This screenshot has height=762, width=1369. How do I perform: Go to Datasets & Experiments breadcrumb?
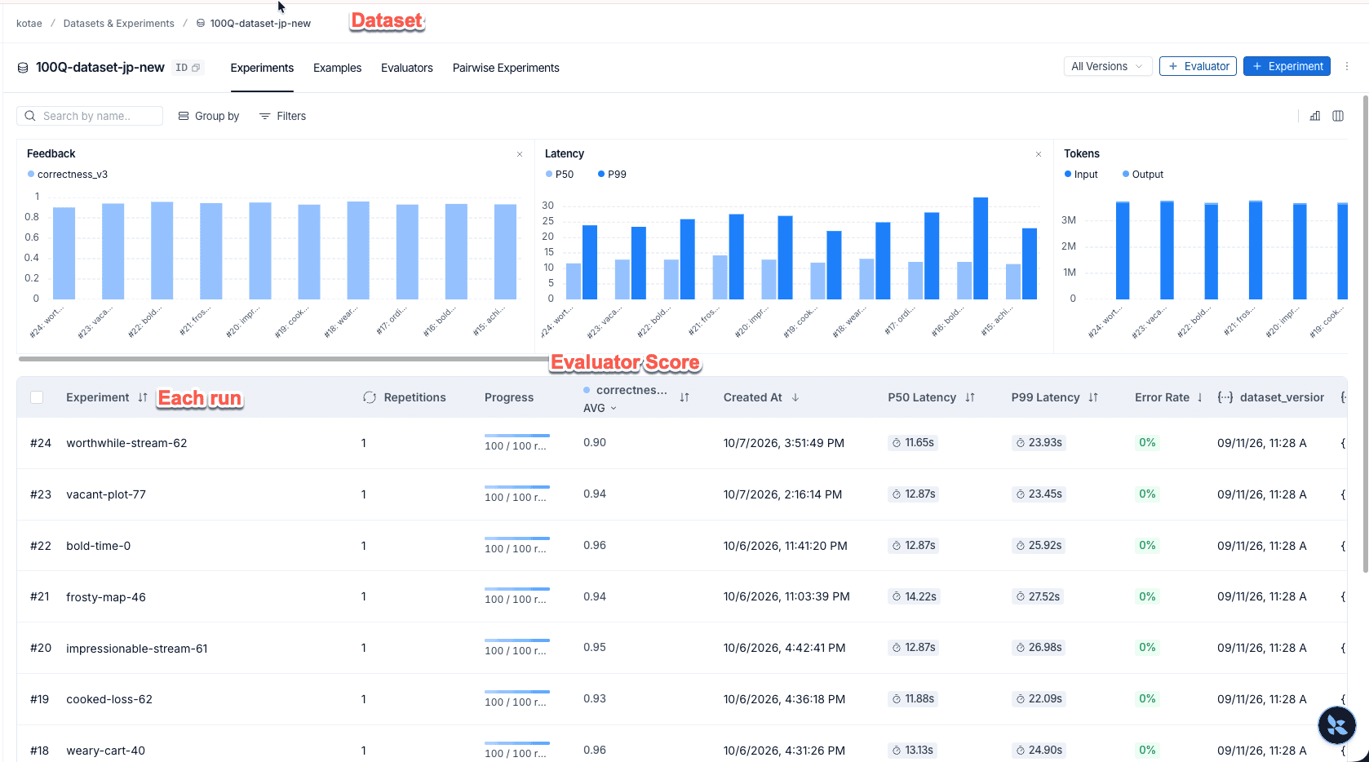[x=119, y=23]
